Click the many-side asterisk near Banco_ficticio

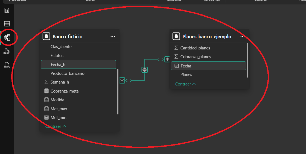click(122, 80)
